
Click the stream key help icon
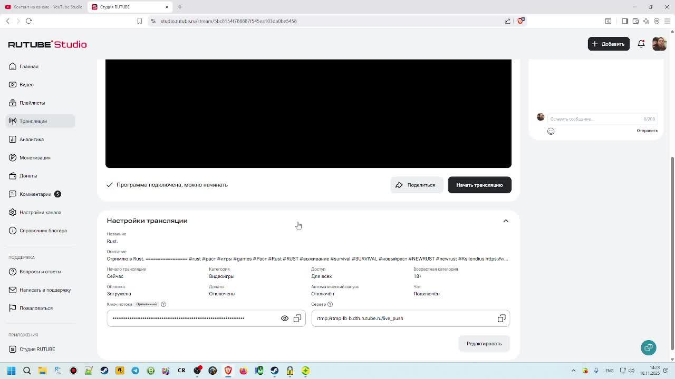click(163, 304)
